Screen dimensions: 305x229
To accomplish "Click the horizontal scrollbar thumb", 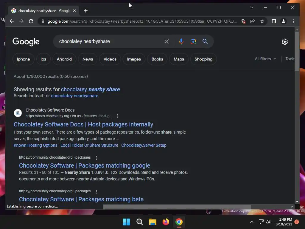I will tap(177, 207).
